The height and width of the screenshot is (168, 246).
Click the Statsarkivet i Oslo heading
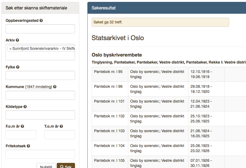click(118, 38)
